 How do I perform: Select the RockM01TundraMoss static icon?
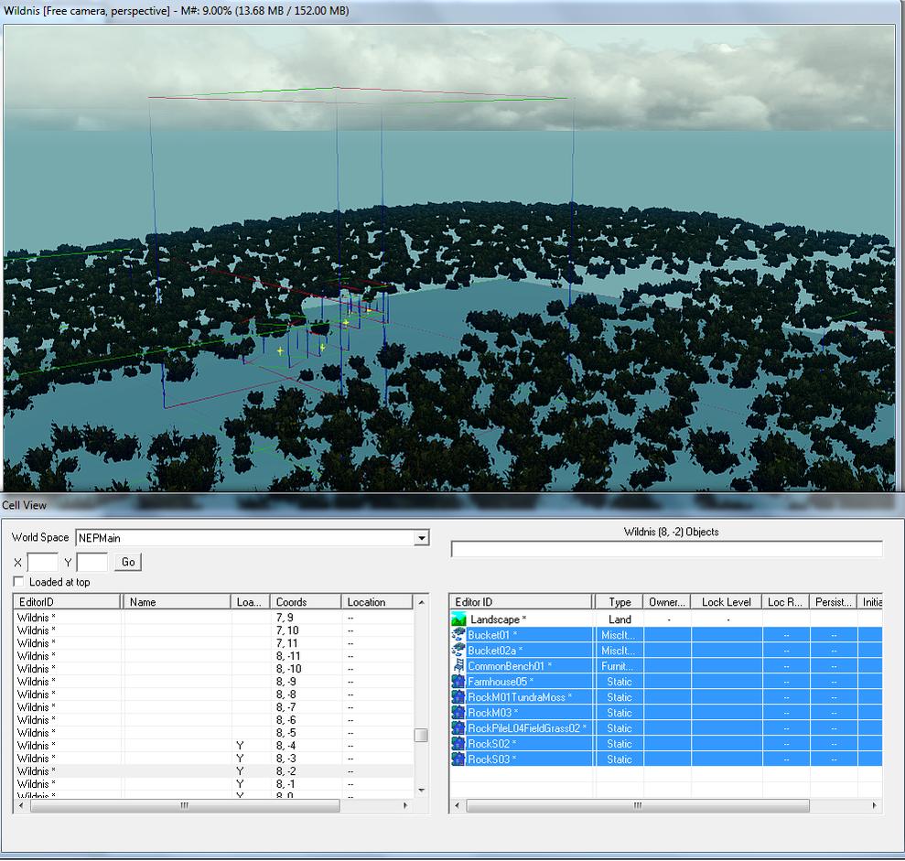point(458,697)
